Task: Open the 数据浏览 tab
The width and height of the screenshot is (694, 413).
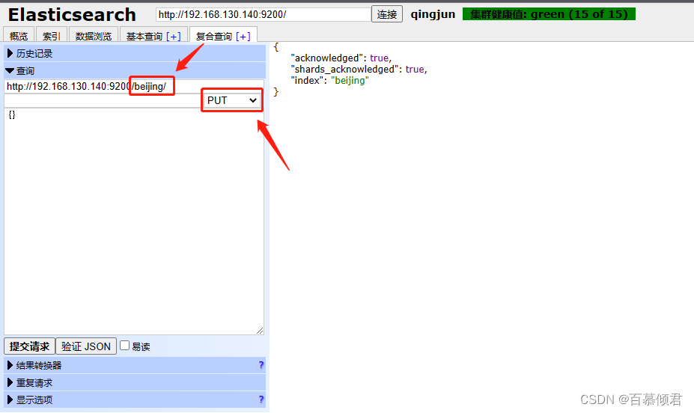Action: pyautogui.click(x=94, y=36)
